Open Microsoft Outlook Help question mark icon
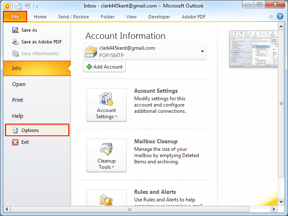The width and height of the screenshot is (288, 216). click(x=280, y=16)
